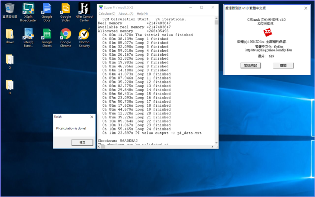Image resolution: width=315 pixels, height=197 pixels.
Task: Select the Google Slides desktop shortcut
Action: (65, 9)
